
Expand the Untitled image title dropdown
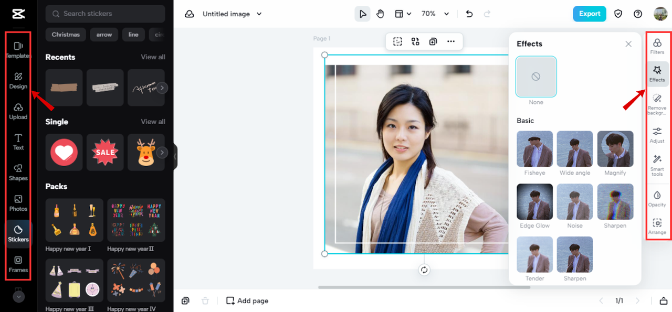click(x=259, y=14)
